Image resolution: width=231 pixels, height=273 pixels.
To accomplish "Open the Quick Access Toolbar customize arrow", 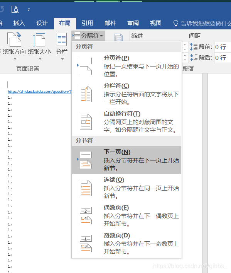I will [x=29, y=10].
